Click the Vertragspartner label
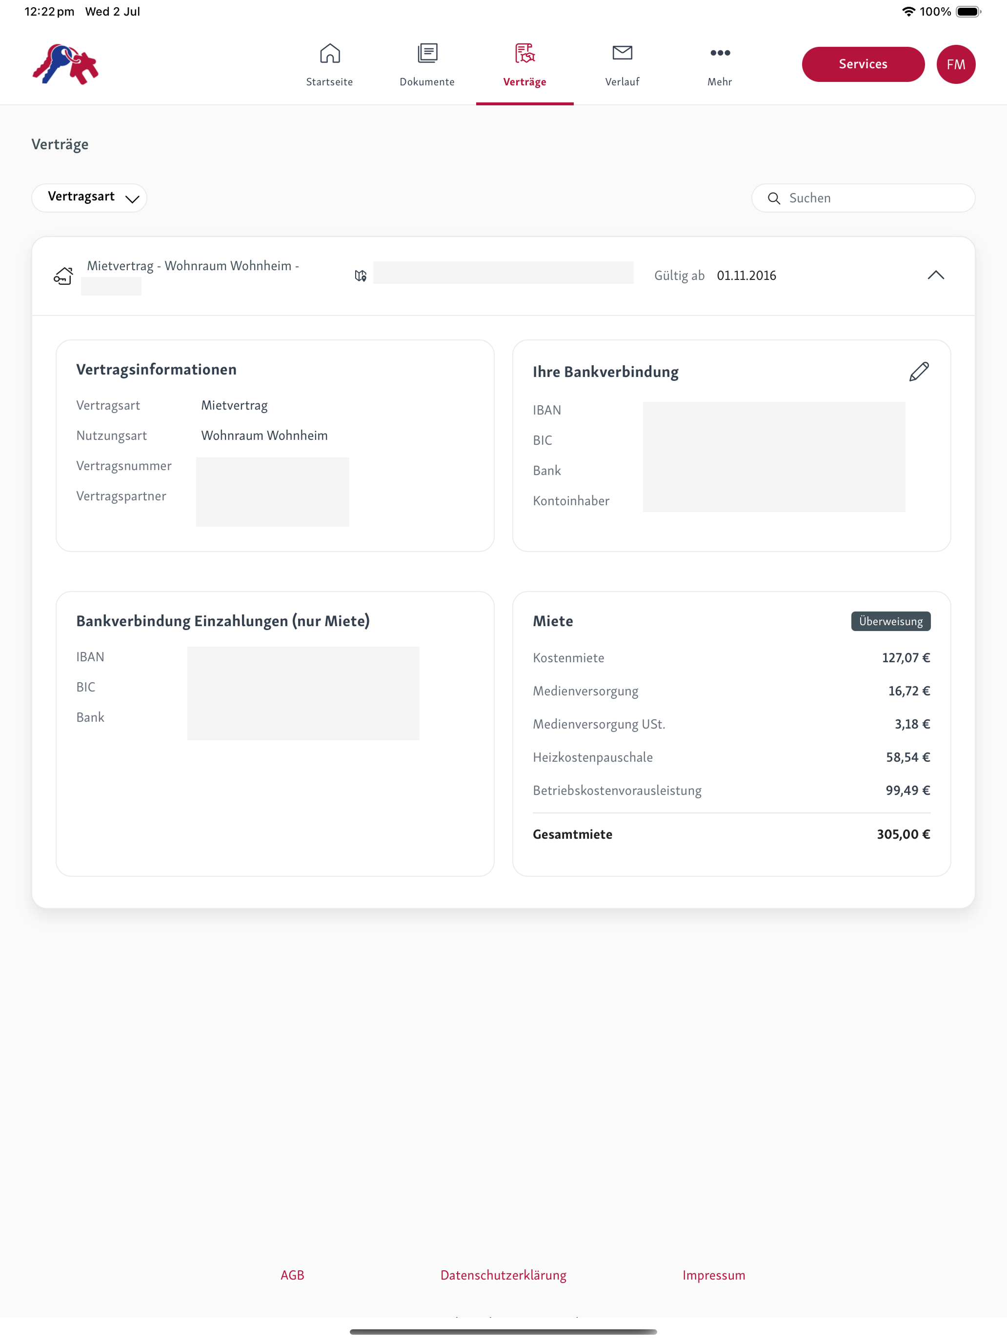Viewport: 1007px width, 1342px height. tap(121, 496)
